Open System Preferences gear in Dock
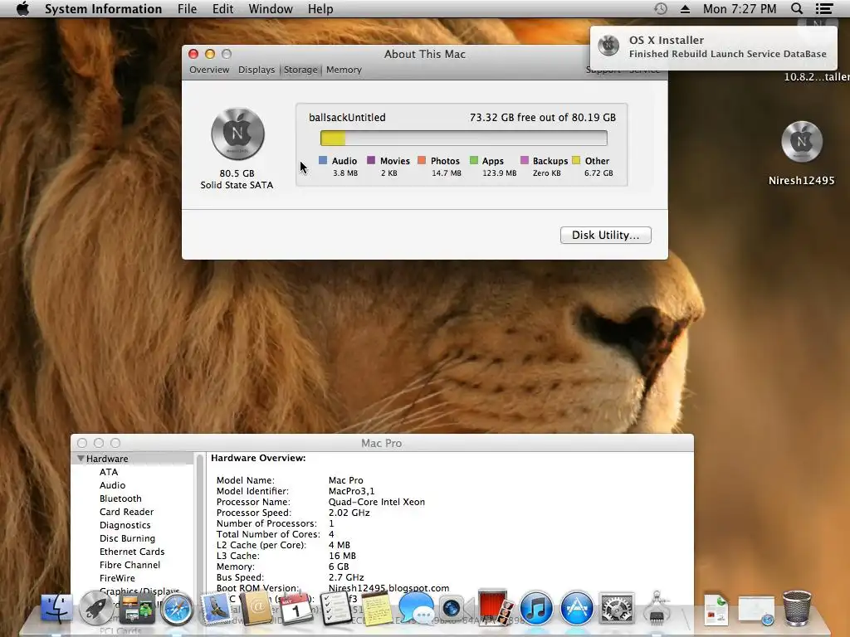Screen dimensions: 850x637 click(x=617, y=608)
